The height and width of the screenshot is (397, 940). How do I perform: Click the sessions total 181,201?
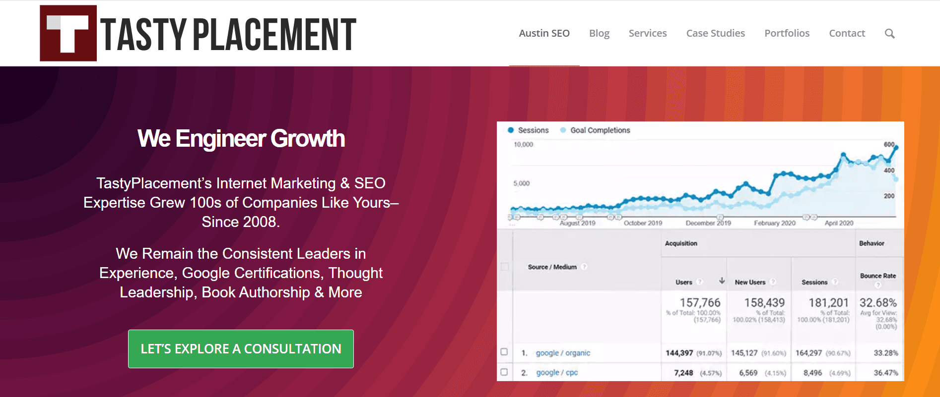(828, 302)
